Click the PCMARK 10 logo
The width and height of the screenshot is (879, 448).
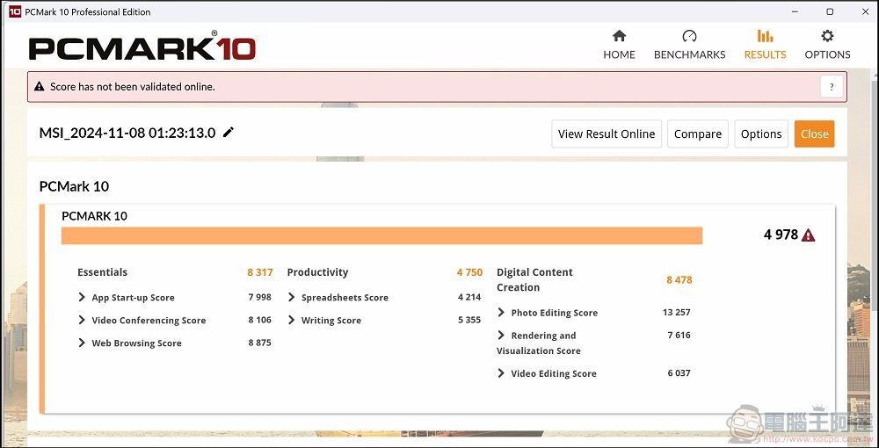coord(142,46)
